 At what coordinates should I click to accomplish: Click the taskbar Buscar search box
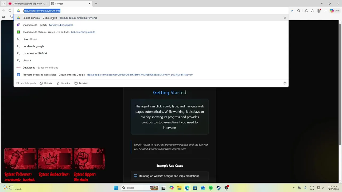point(140,188)
